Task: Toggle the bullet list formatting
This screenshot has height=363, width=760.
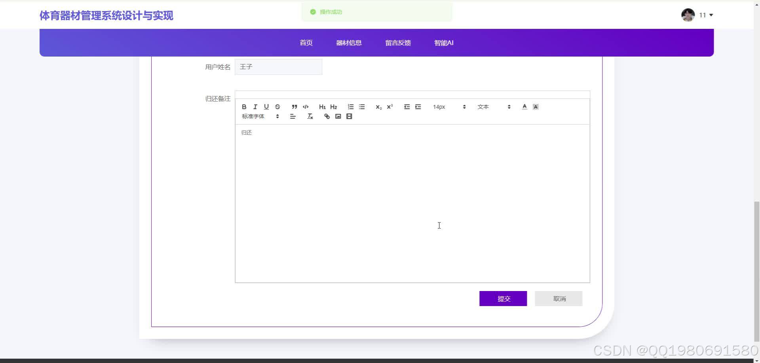Action: tap(361, 107)
